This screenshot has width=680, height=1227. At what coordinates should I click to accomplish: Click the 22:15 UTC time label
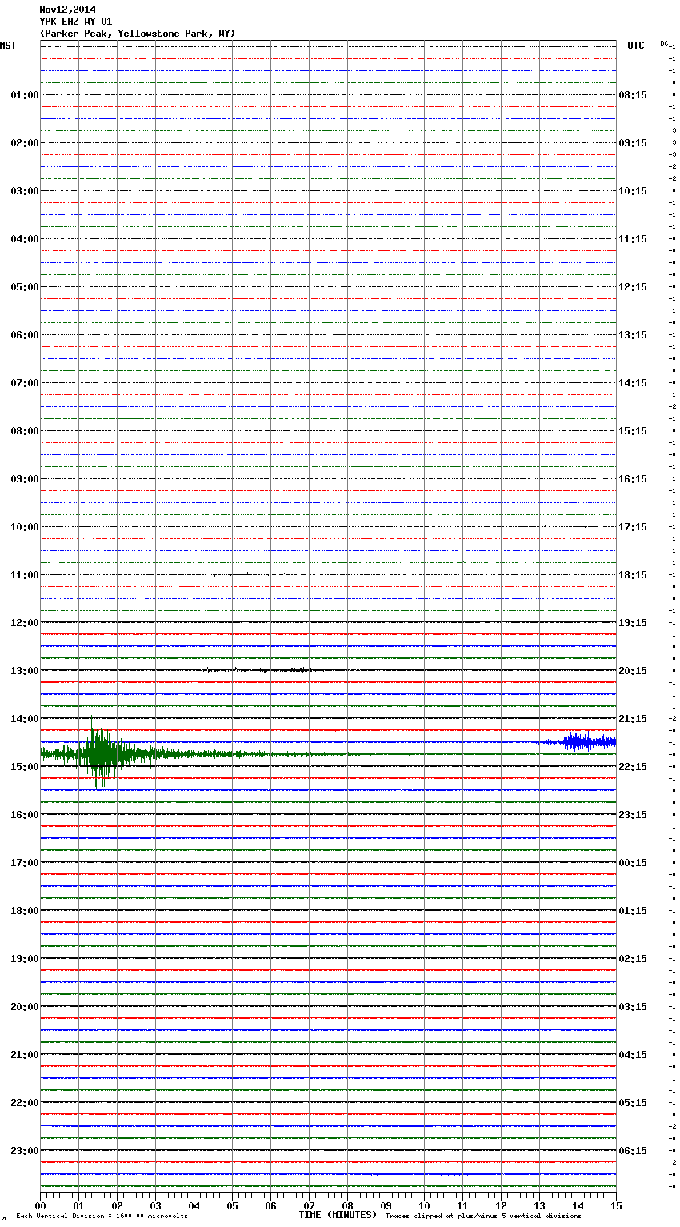tap(633, 767)
